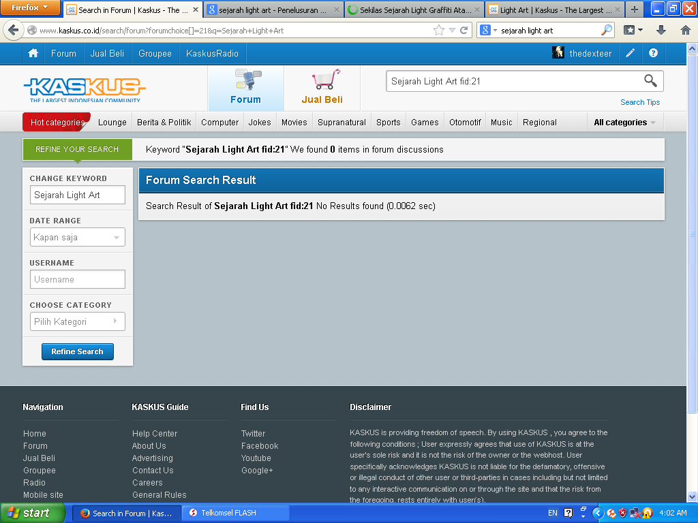Click Help Center footer link
Screen dimensions: 698x523
tap(155, 434)
